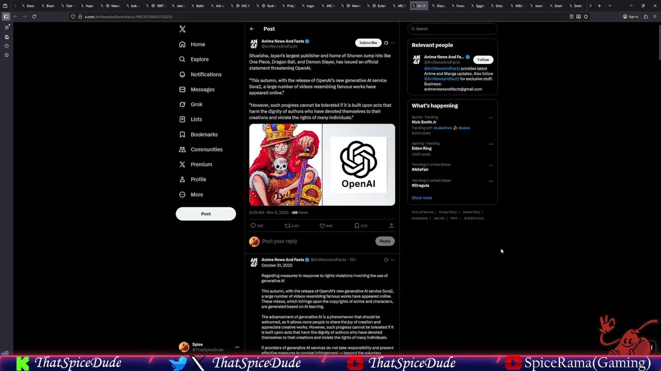This screenshot has height=371, width=661.
Task: Click the grey Reply button
Action: click(x=385, y=241)
